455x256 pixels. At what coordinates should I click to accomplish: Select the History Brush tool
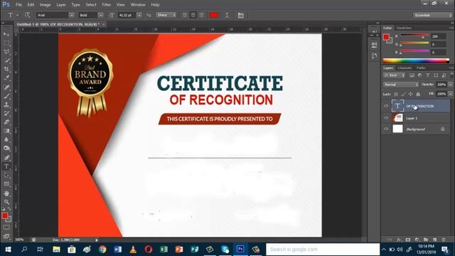click(x=6, y=113)
